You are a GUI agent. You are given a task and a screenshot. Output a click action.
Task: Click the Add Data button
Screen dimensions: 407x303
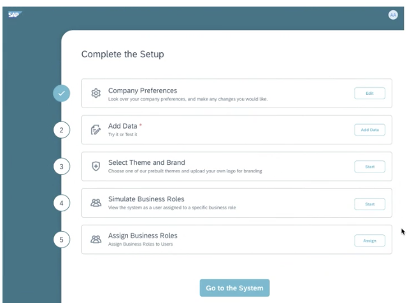point(369,130)
